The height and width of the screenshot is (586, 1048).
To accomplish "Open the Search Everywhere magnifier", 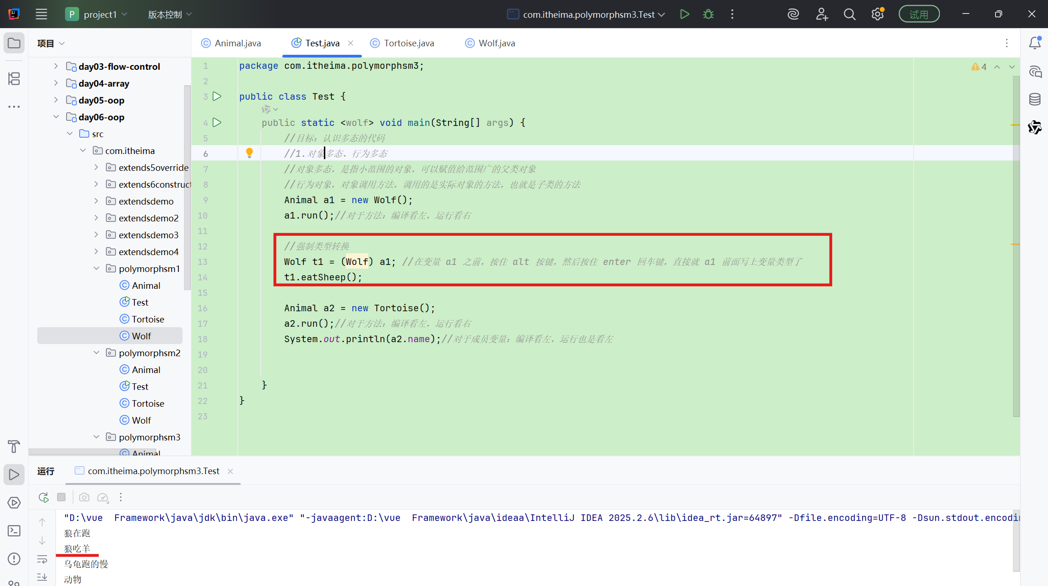I will pos(850,14).
